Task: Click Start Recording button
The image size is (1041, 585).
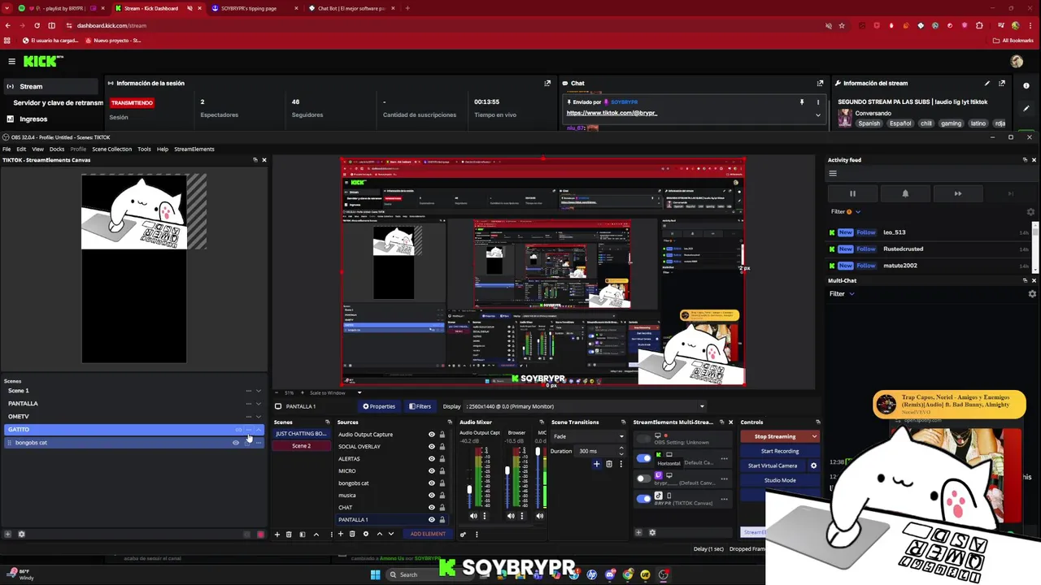Action: tap(780, 451)
